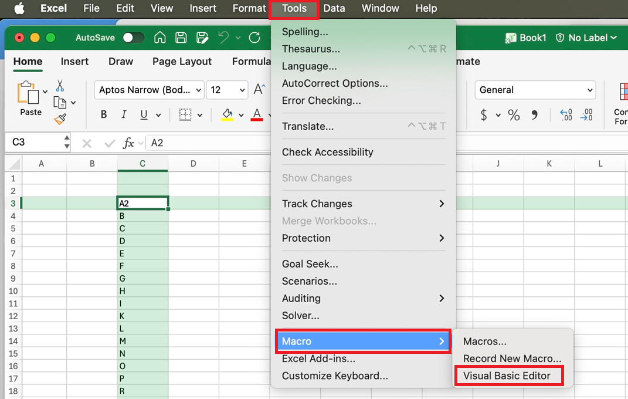Open the Data menu

(x=334, y=8)
